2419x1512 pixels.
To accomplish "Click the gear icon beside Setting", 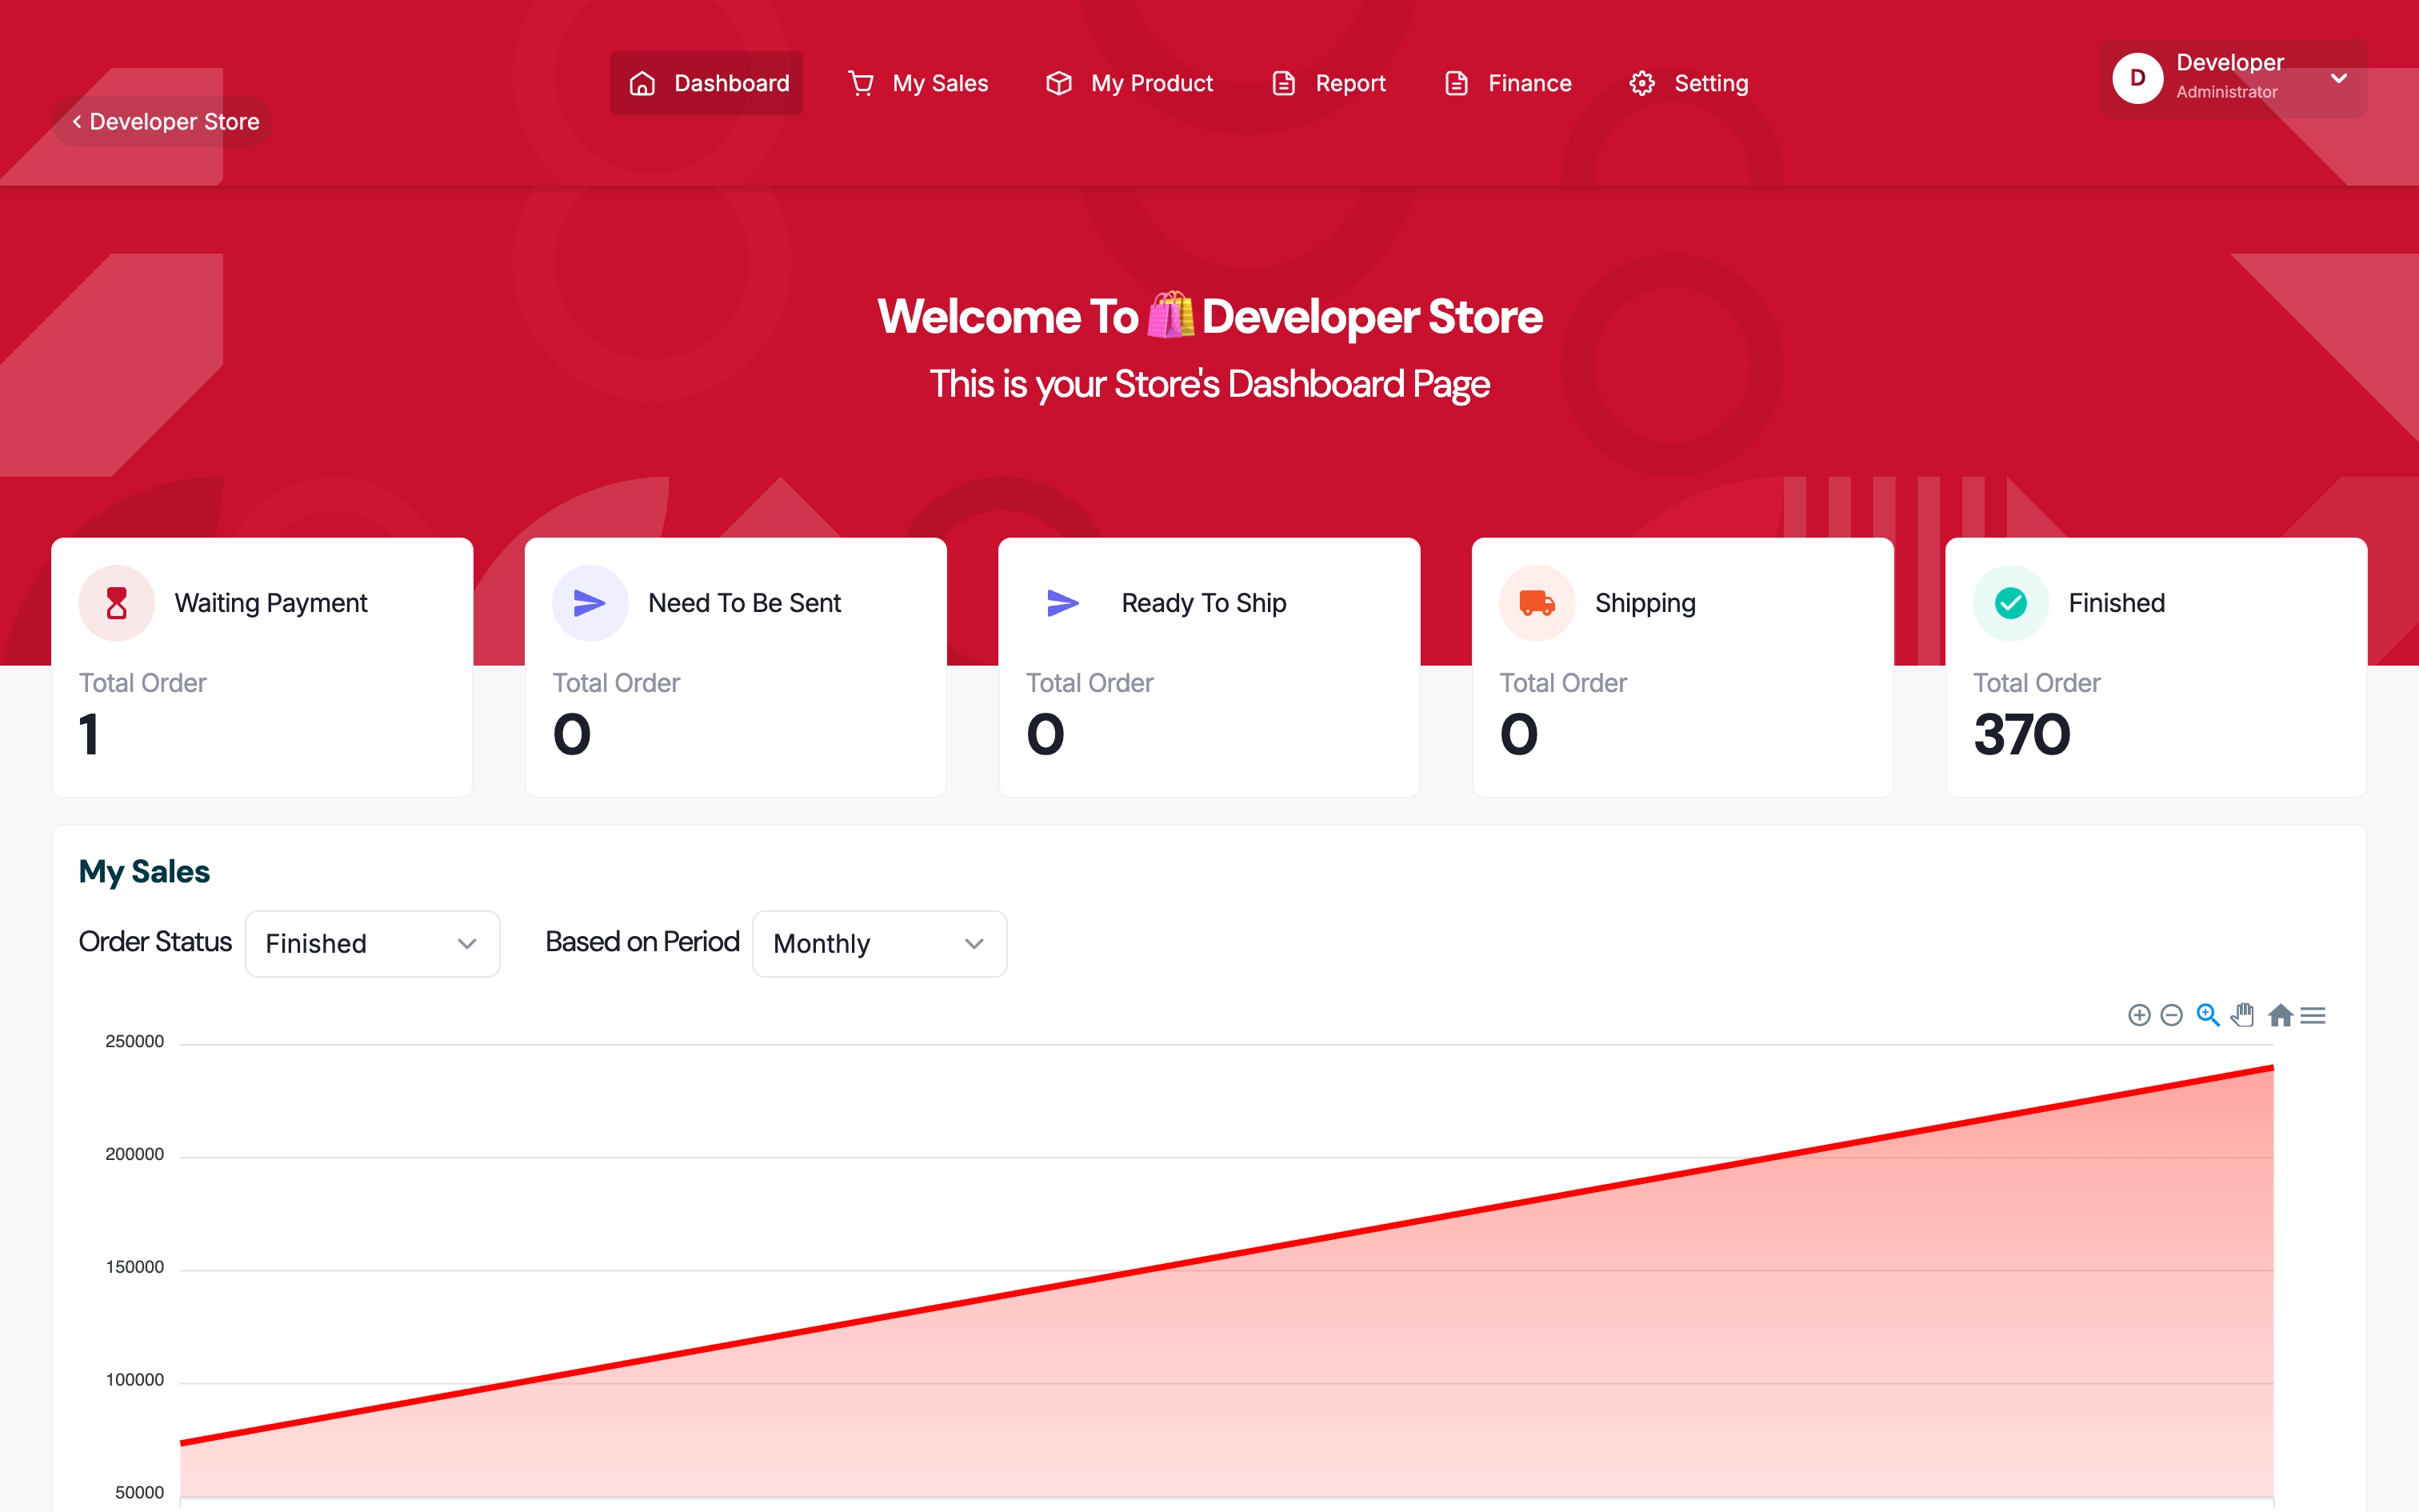I will tap(1642, 83).
